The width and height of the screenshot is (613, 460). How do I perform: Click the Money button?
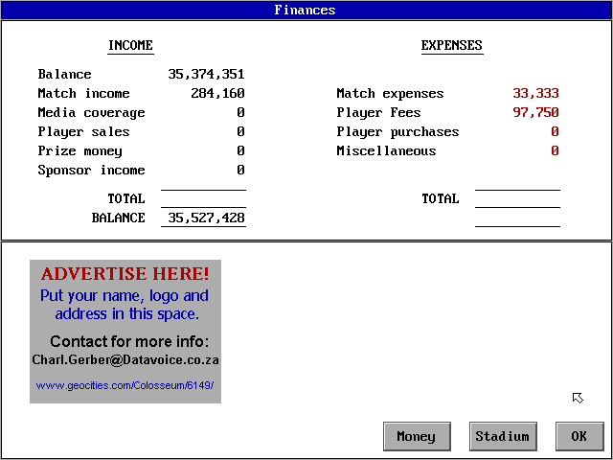click(416, 436)
